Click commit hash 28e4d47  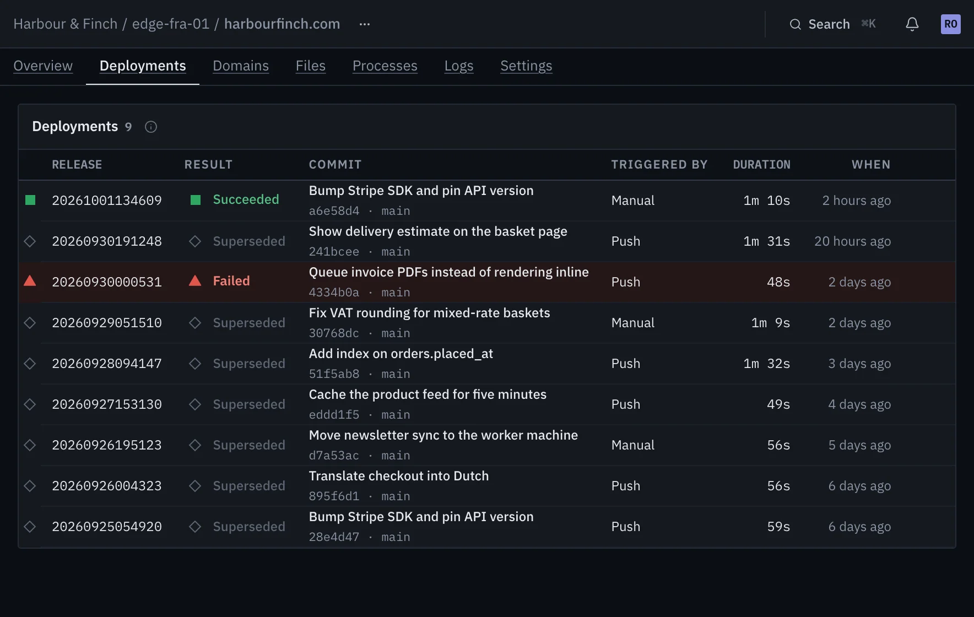click(334, 537)
